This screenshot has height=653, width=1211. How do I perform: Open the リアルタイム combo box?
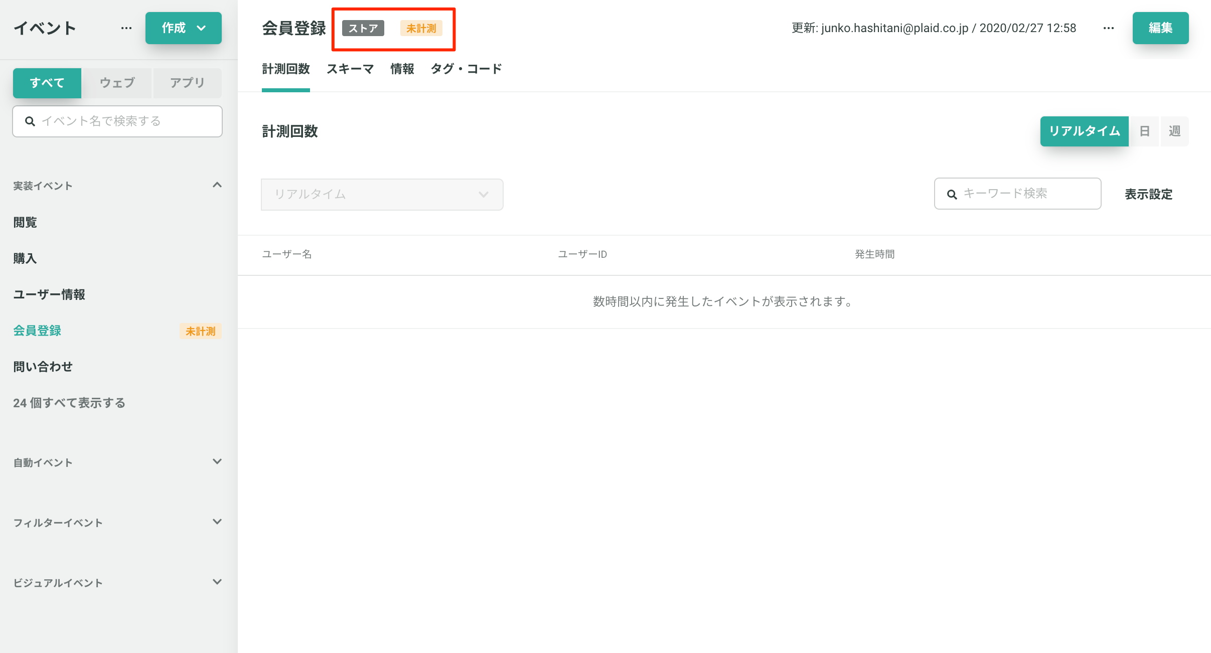coord(382,195)
